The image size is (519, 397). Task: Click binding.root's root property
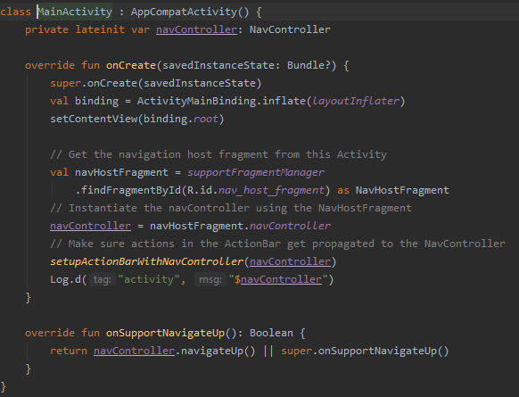(206, 119)
